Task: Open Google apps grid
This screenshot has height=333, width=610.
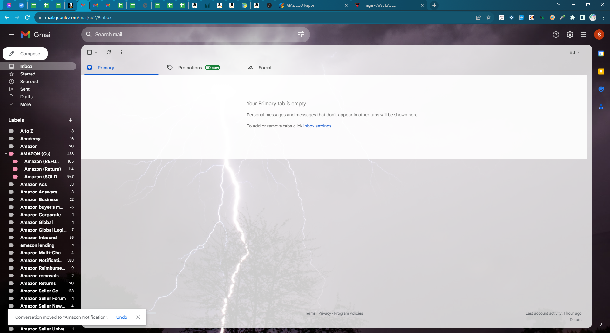Action: coord(584,35)
